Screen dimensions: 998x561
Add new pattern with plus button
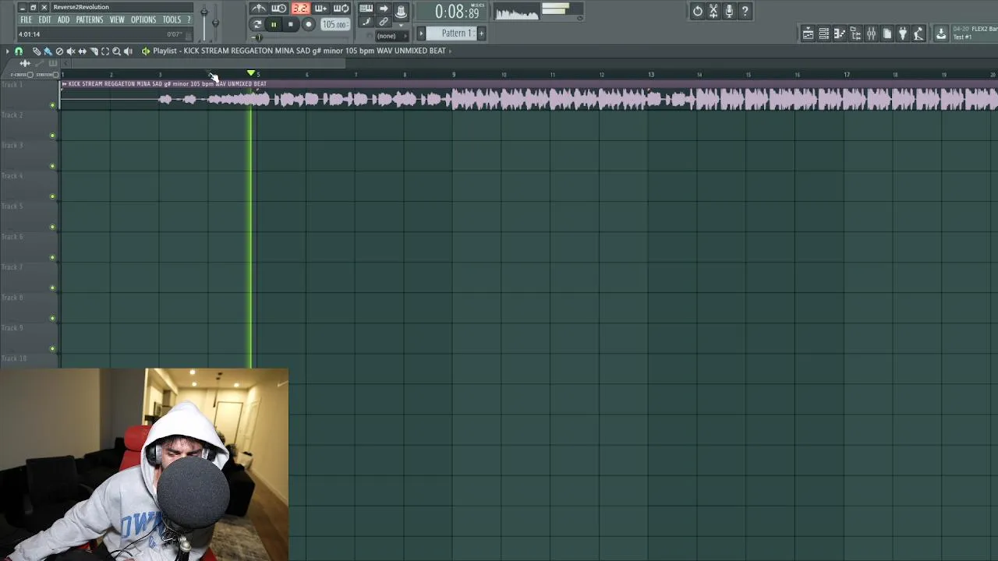tap(481, 33)
